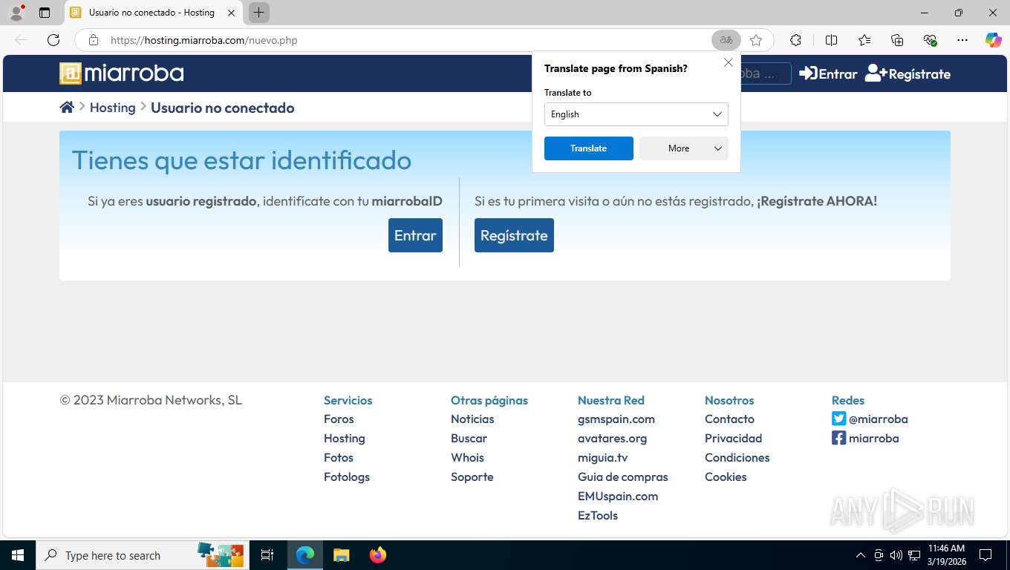Open the Fotos footer link
The image size is (1010, 570).
(x=339, y=457)
